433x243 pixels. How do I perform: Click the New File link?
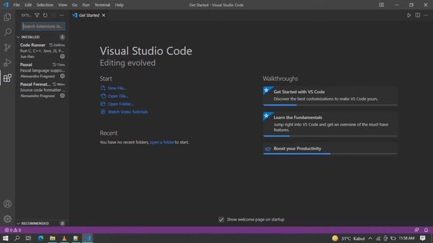[117, 88]
